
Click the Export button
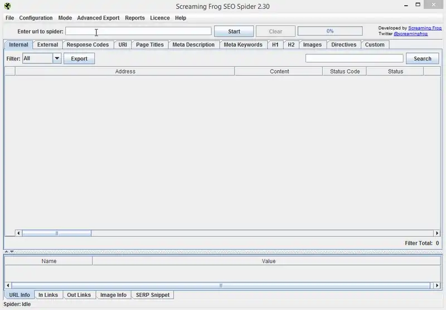coord(79,59)
